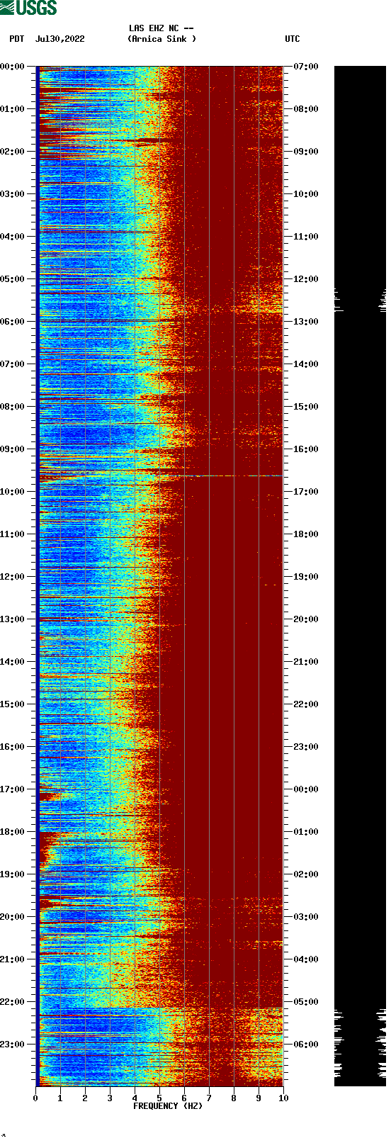The height and width of the screenshot is (1143, 391).
Task: Click the 0 Hz frequency tick label
Action: [x=35, y=1098]
